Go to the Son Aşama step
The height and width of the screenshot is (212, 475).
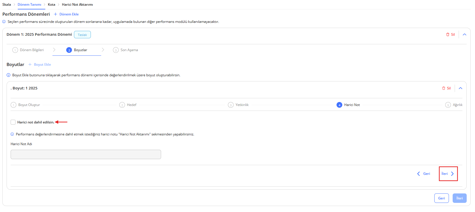[x=126, y=50]
